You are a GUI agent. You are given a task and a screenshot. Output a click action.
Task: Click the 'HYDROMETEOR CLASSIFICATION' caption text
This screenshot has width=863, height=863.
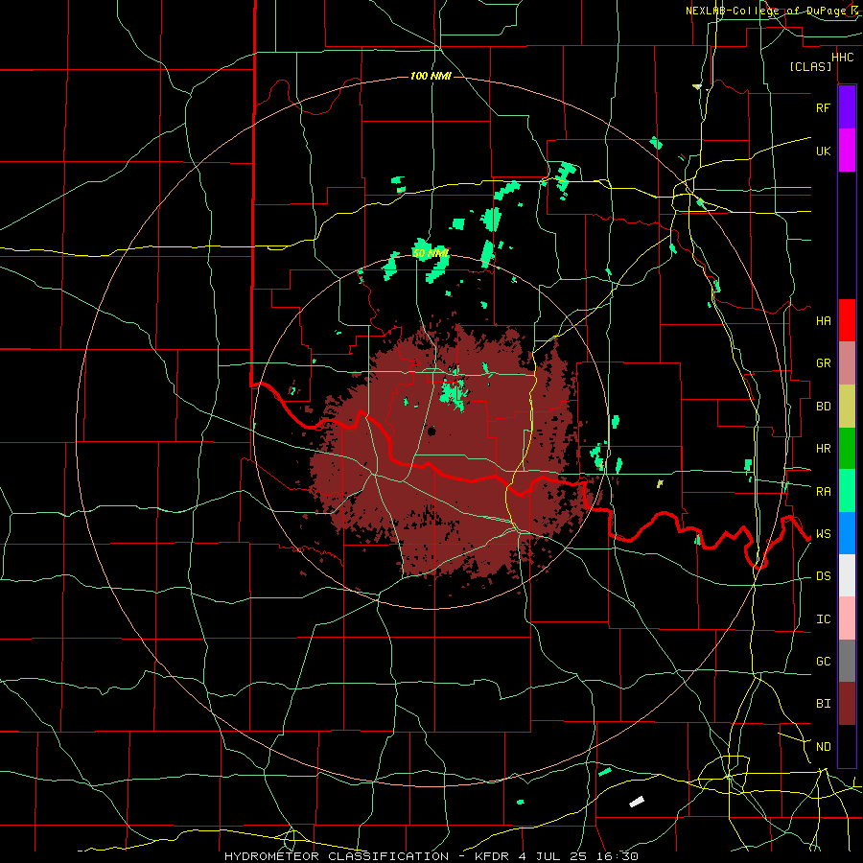pos(337,856)
